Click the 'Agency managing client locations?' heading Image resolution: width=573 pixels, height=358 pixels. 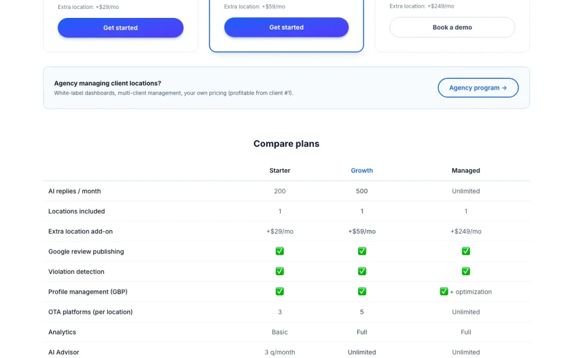point(107,83)
